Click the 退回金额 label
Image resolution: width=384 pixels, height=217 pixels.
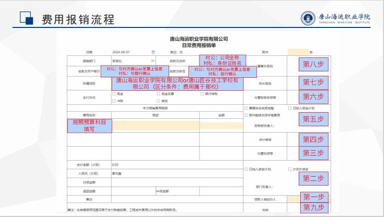coord(89,191)
